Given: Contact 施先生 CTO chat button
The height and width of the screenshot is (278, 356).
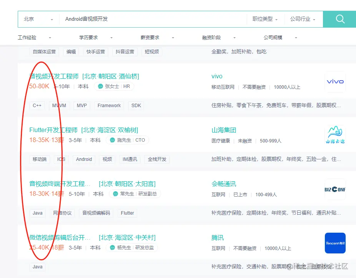Looking at the screenshot, I should (127, 140).
